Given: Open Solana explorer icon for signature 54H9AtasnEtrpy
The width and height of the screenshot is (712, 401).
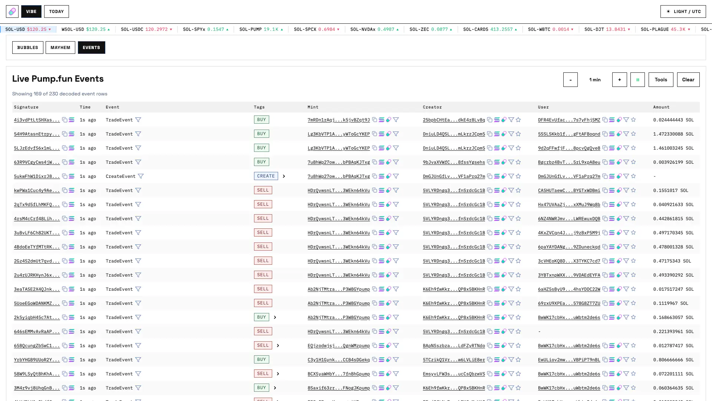Looking at the screenshot, I should click(72, 134).
